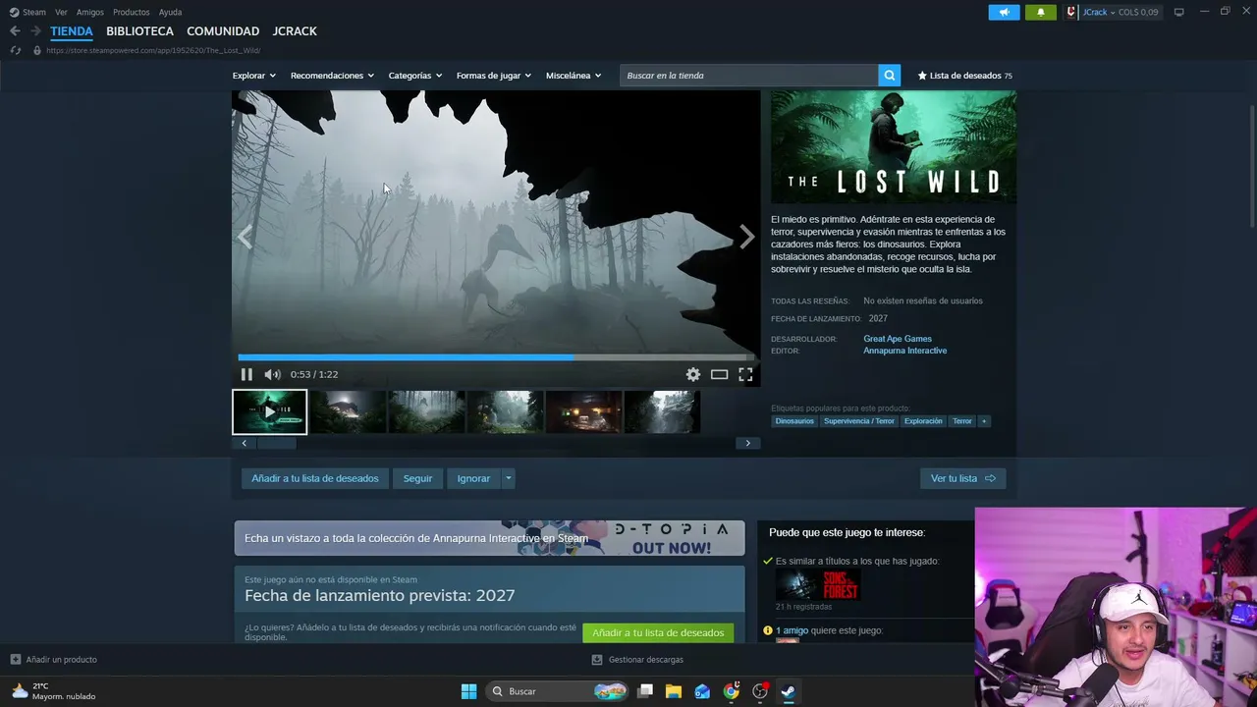Click Añadir un producto
The image size is (1257, 707).
point(54,660)
